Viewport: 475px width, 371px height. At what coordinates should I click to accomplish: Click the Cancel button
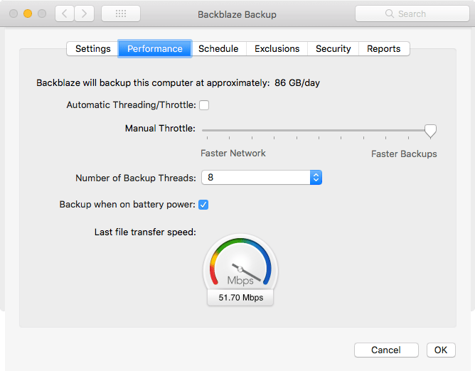tap(386, 350)
